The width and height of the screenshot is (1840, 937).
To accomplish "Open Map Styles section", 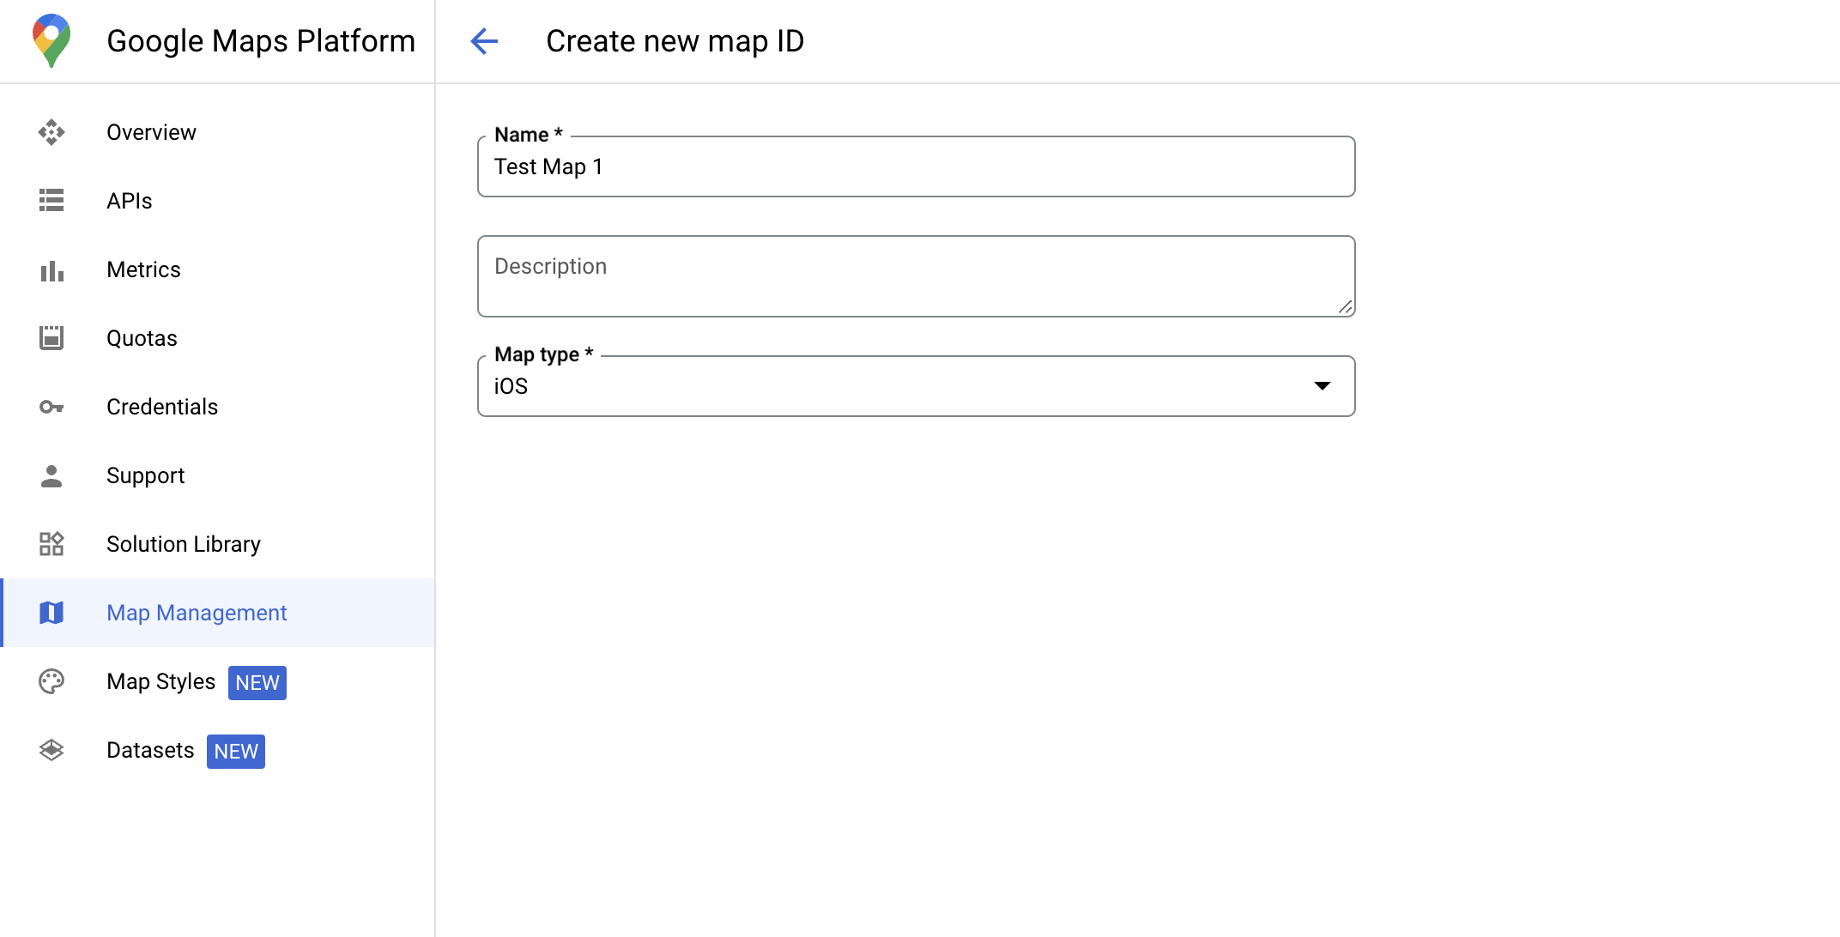I will (161, 681).
